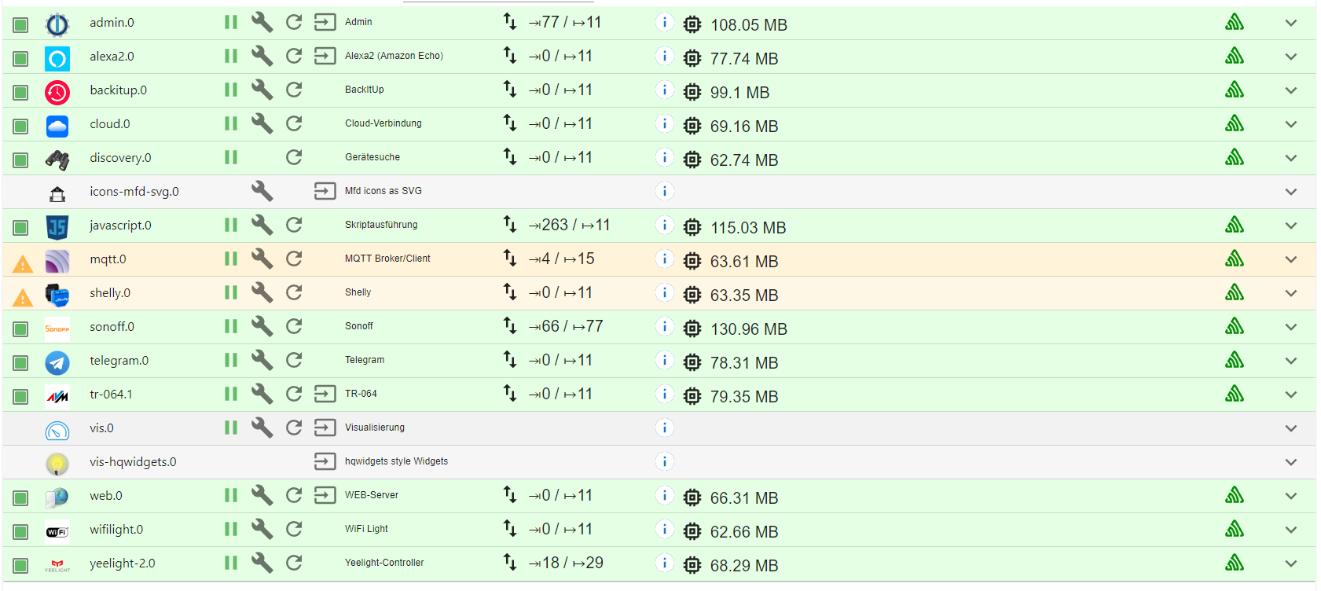Show info for sonoff.0 instance

[x=664, y=326]
